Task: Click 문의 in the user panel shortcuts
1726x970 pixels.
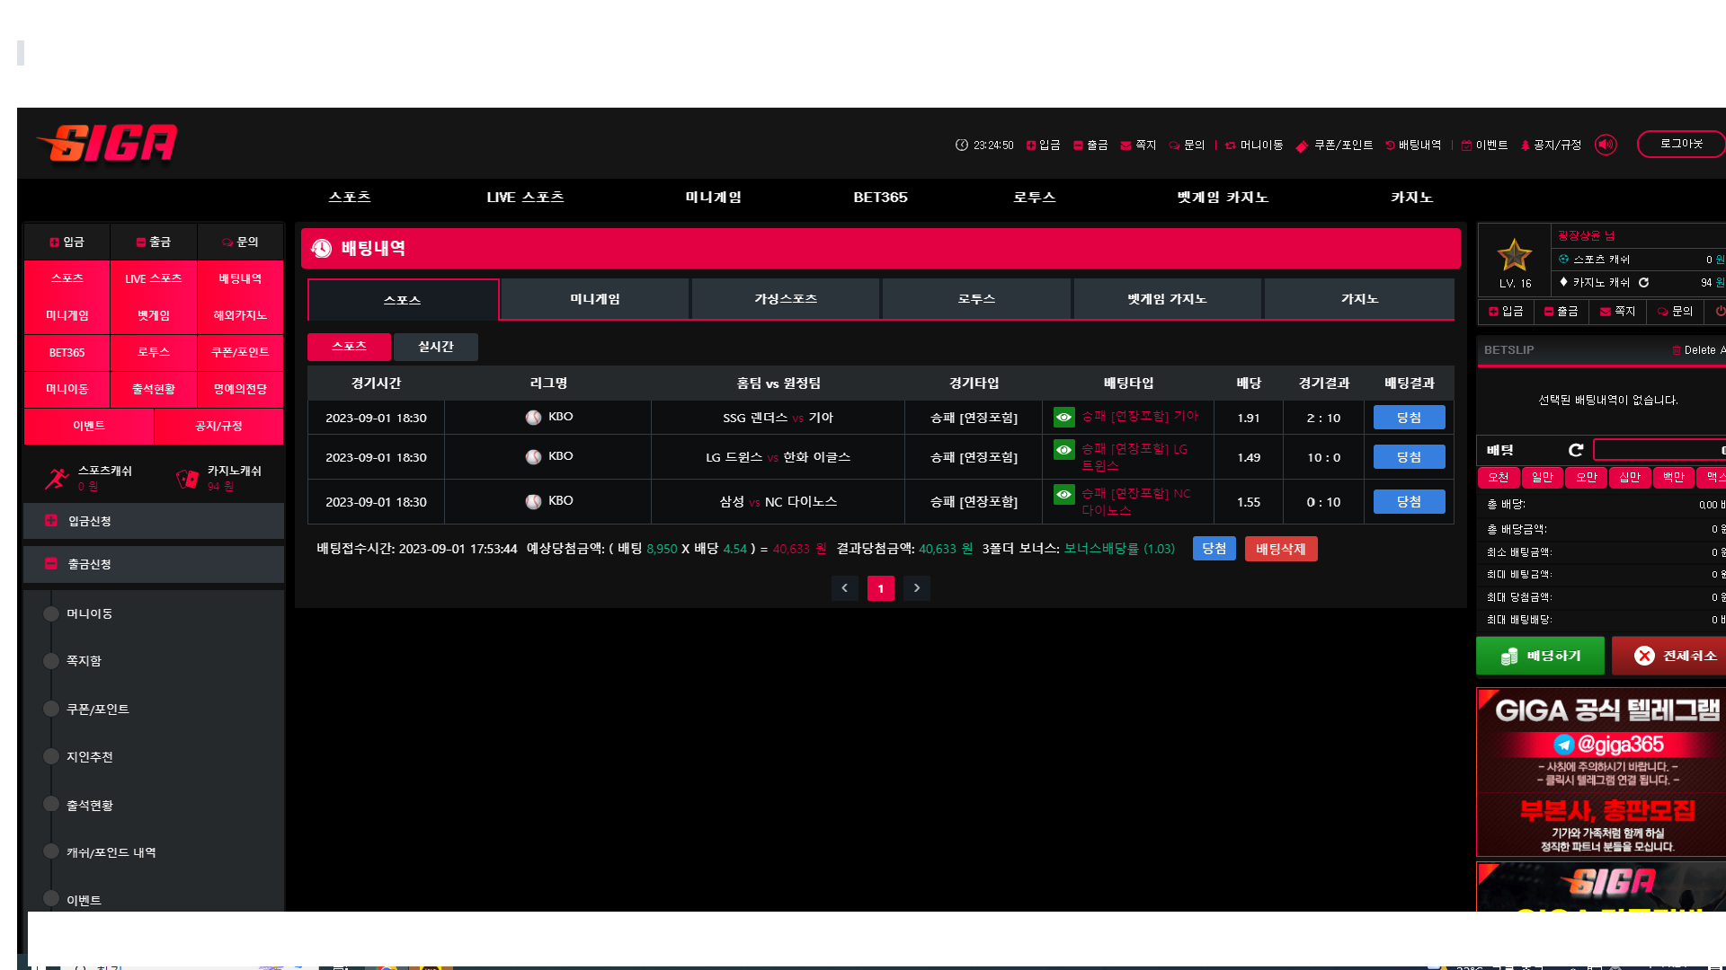Action: tap(1675, 312)
